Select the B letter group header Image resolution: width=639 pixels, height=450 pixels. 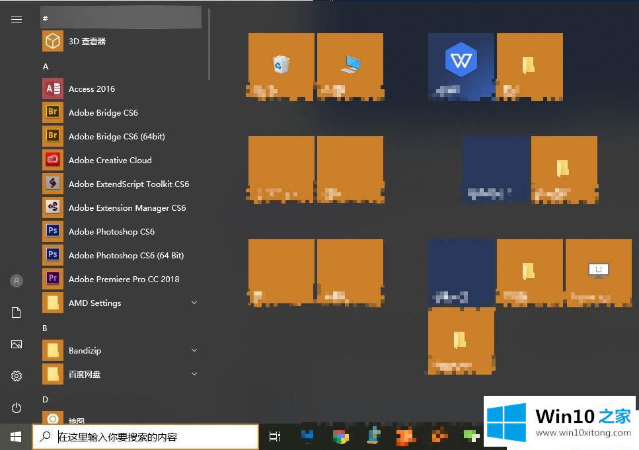point(45,328)
